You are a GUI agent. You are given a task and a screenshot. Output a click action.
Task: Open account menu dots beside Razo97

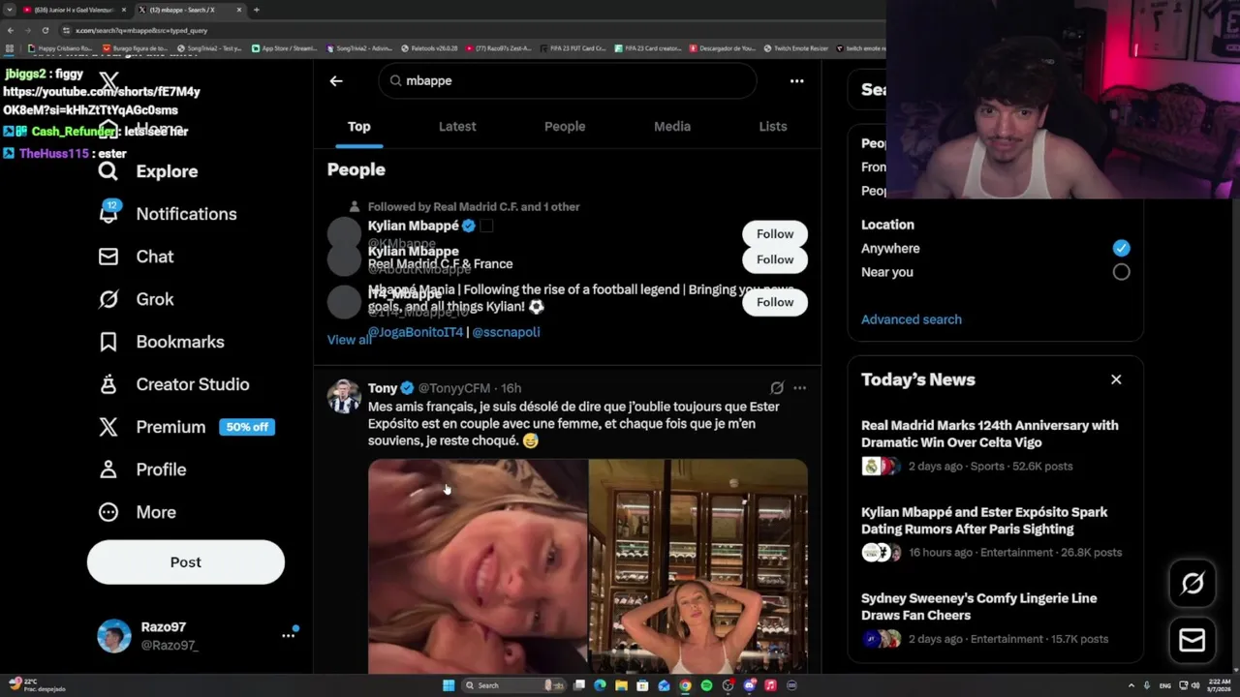point(288,635)
